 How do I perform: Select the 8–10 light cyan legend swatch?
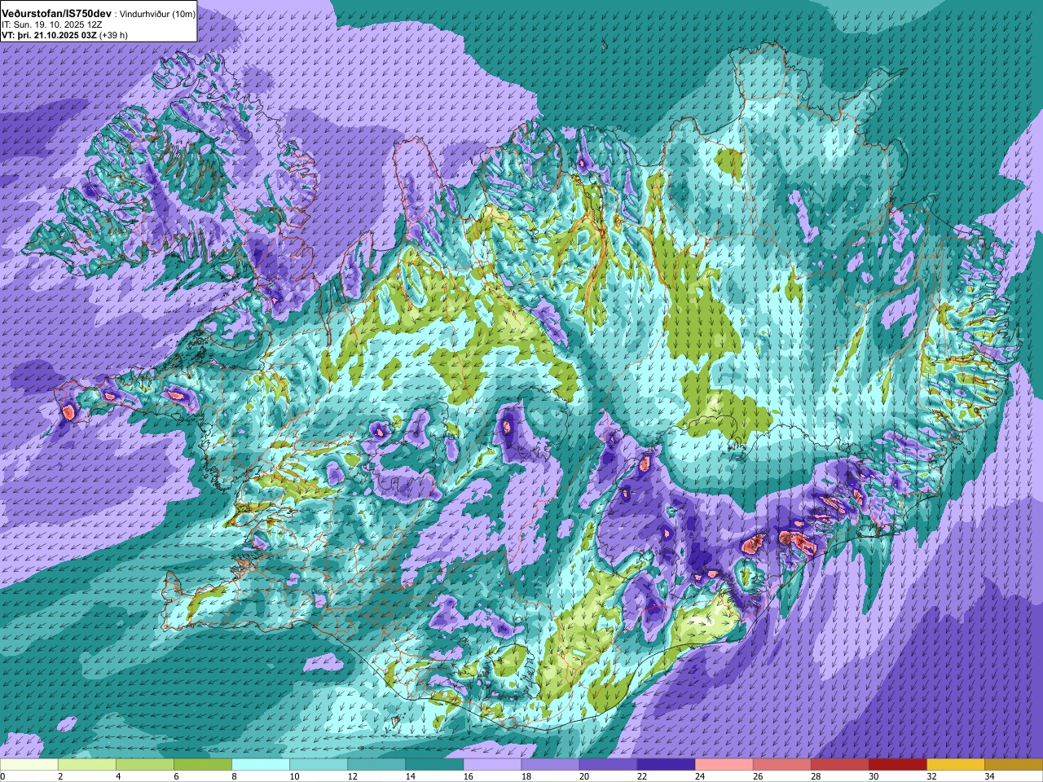[261, 765]
